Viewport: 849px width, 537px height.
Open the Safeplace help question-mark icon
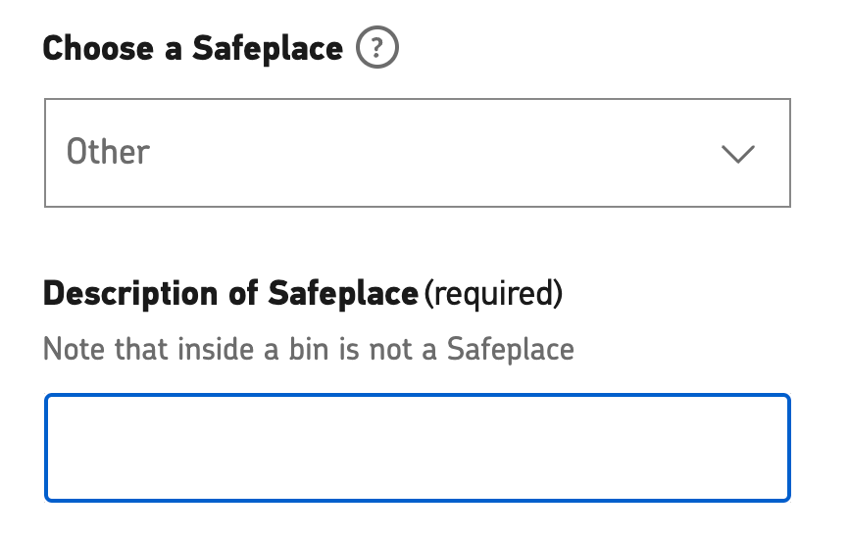[x=377, y=47]
